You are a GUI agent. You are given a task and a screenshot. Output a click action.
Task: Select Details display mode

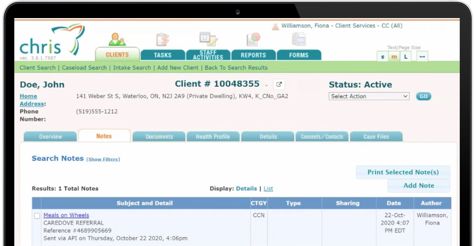(x=246, y=188)
